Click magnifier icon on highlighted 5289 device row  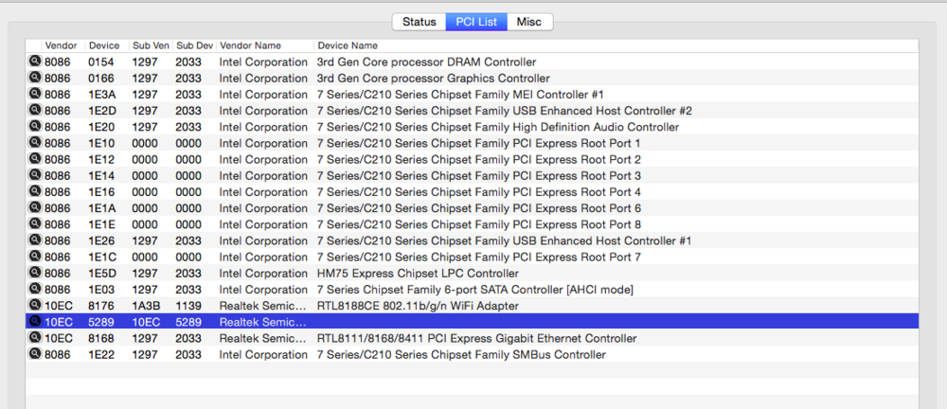(35, 322)
